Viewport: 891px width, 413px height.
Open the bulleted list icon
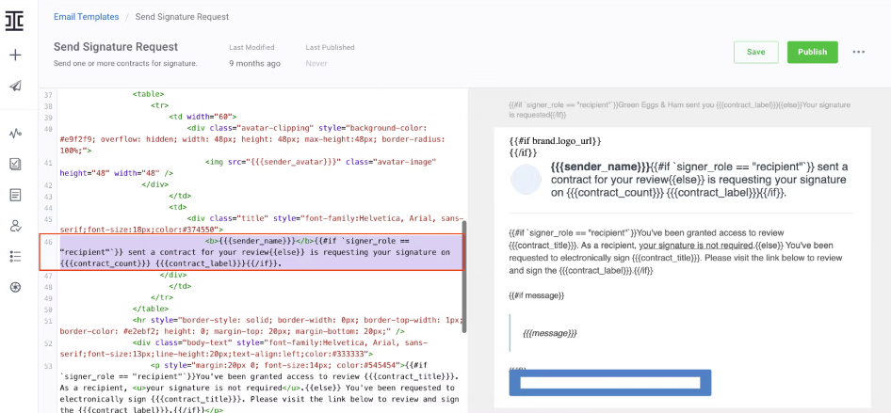click(x=15, y=257)
